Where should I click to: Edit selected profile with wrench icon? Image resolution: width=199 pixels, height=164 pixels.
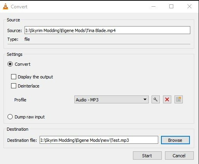coord(155,99)
